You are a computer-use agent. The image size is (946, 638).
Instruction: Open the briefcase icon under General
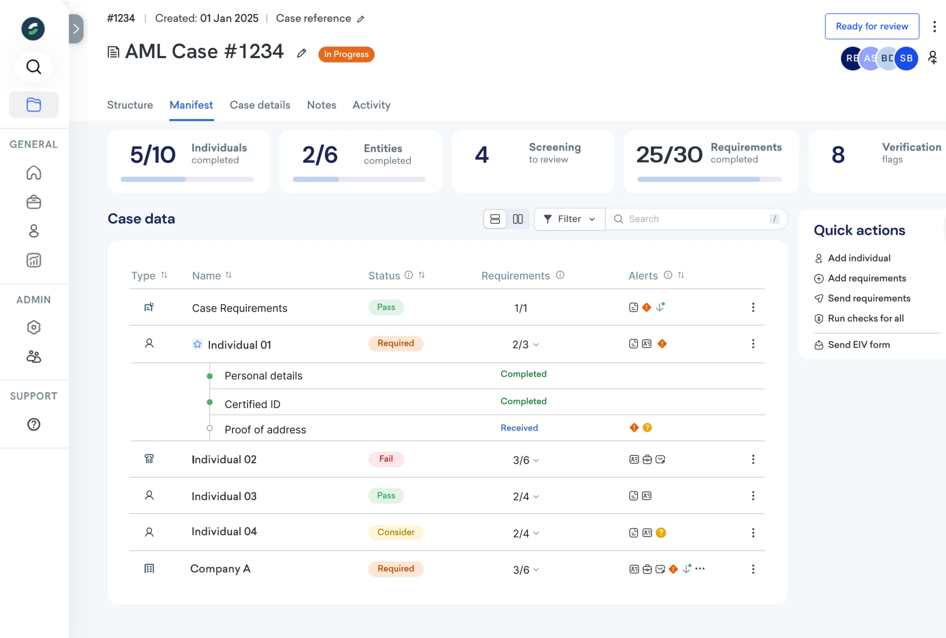coord(34,202)
